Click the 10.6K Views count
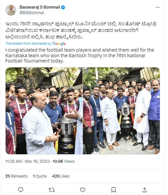This screenshot has width=168, height=195. coord(63,161)
